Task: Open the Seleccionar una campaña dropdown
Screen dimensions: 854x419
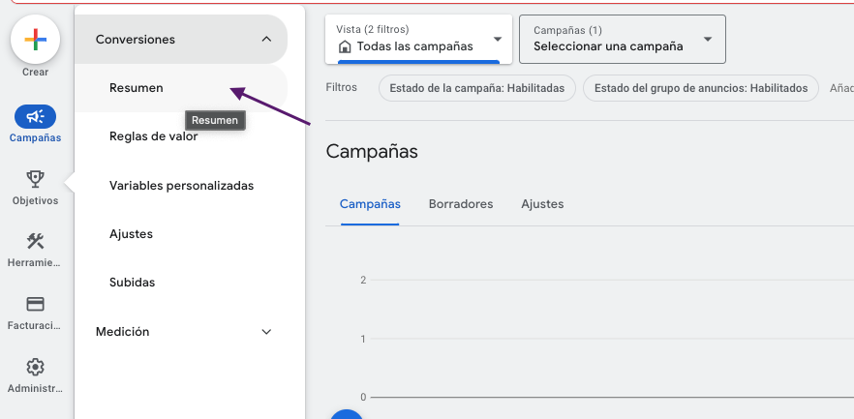Action: [x=623, y=39]
